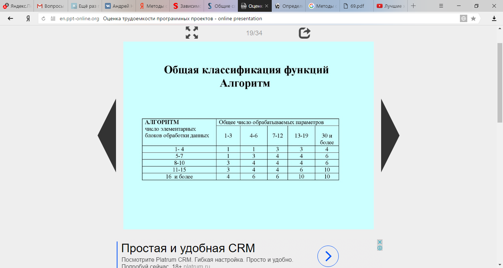The width and height of the screenshot is (503, 268).
Task: Click the ad info icon
Action: coord(380,248)
